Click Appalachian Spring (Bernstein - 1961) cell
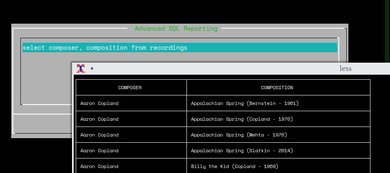The height and width of the screenshot is (173, 390). point(245,103)
